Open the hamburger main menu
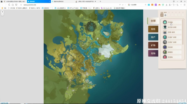187x104 pixels. pyautogui.click(x=184, y=5)
